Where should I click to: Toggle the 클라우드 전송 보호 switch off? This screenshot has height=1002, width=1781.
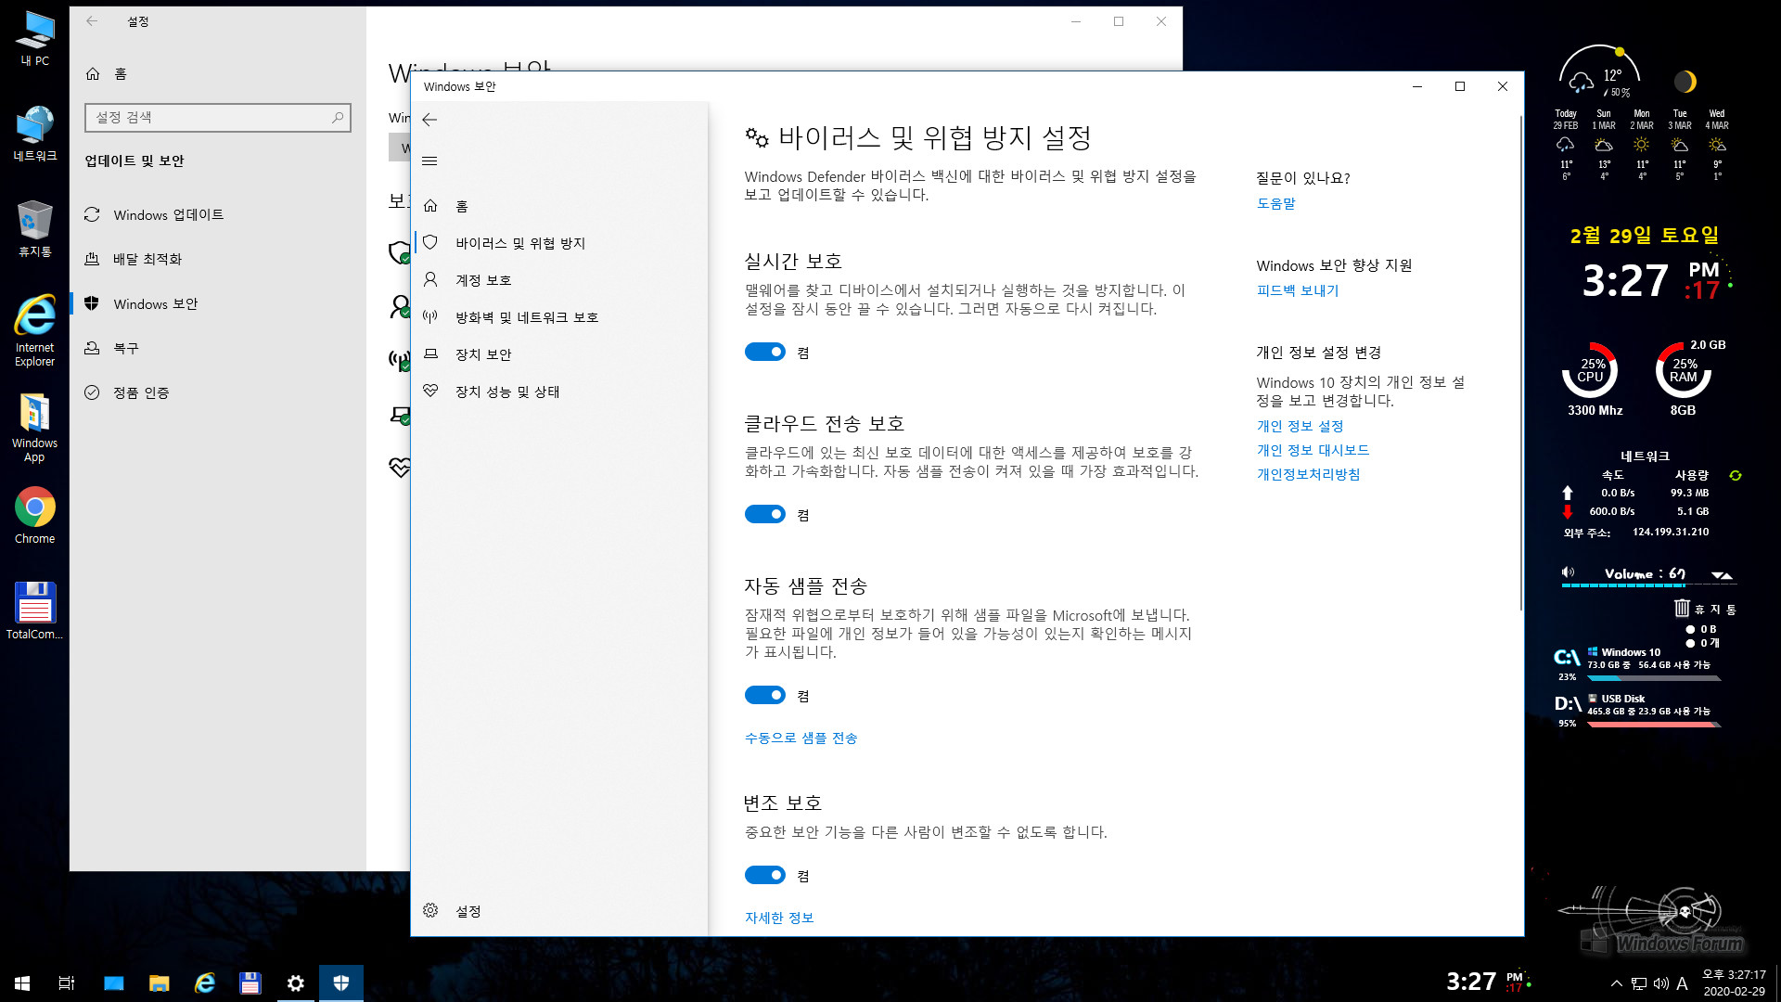point(764,514)
